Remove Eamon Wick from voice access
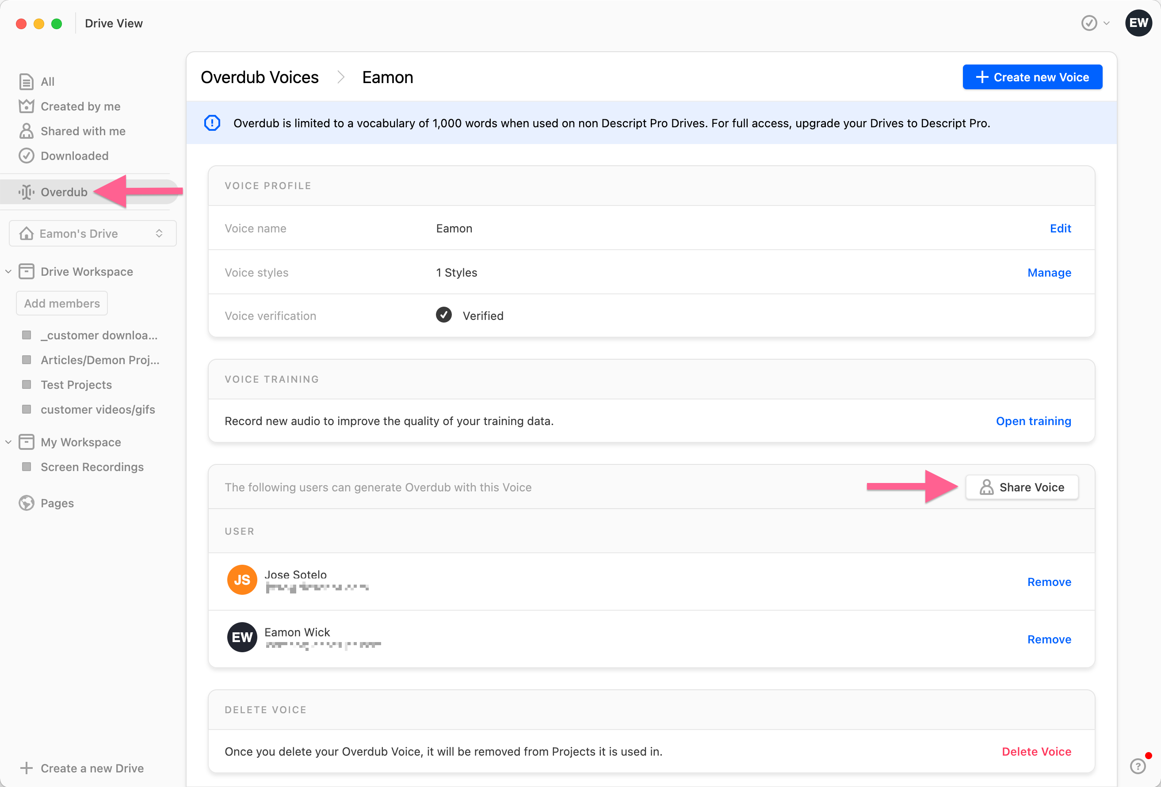Image resolution: width=1161 pixels, height=787 pixels. (x=1049, y=639)
